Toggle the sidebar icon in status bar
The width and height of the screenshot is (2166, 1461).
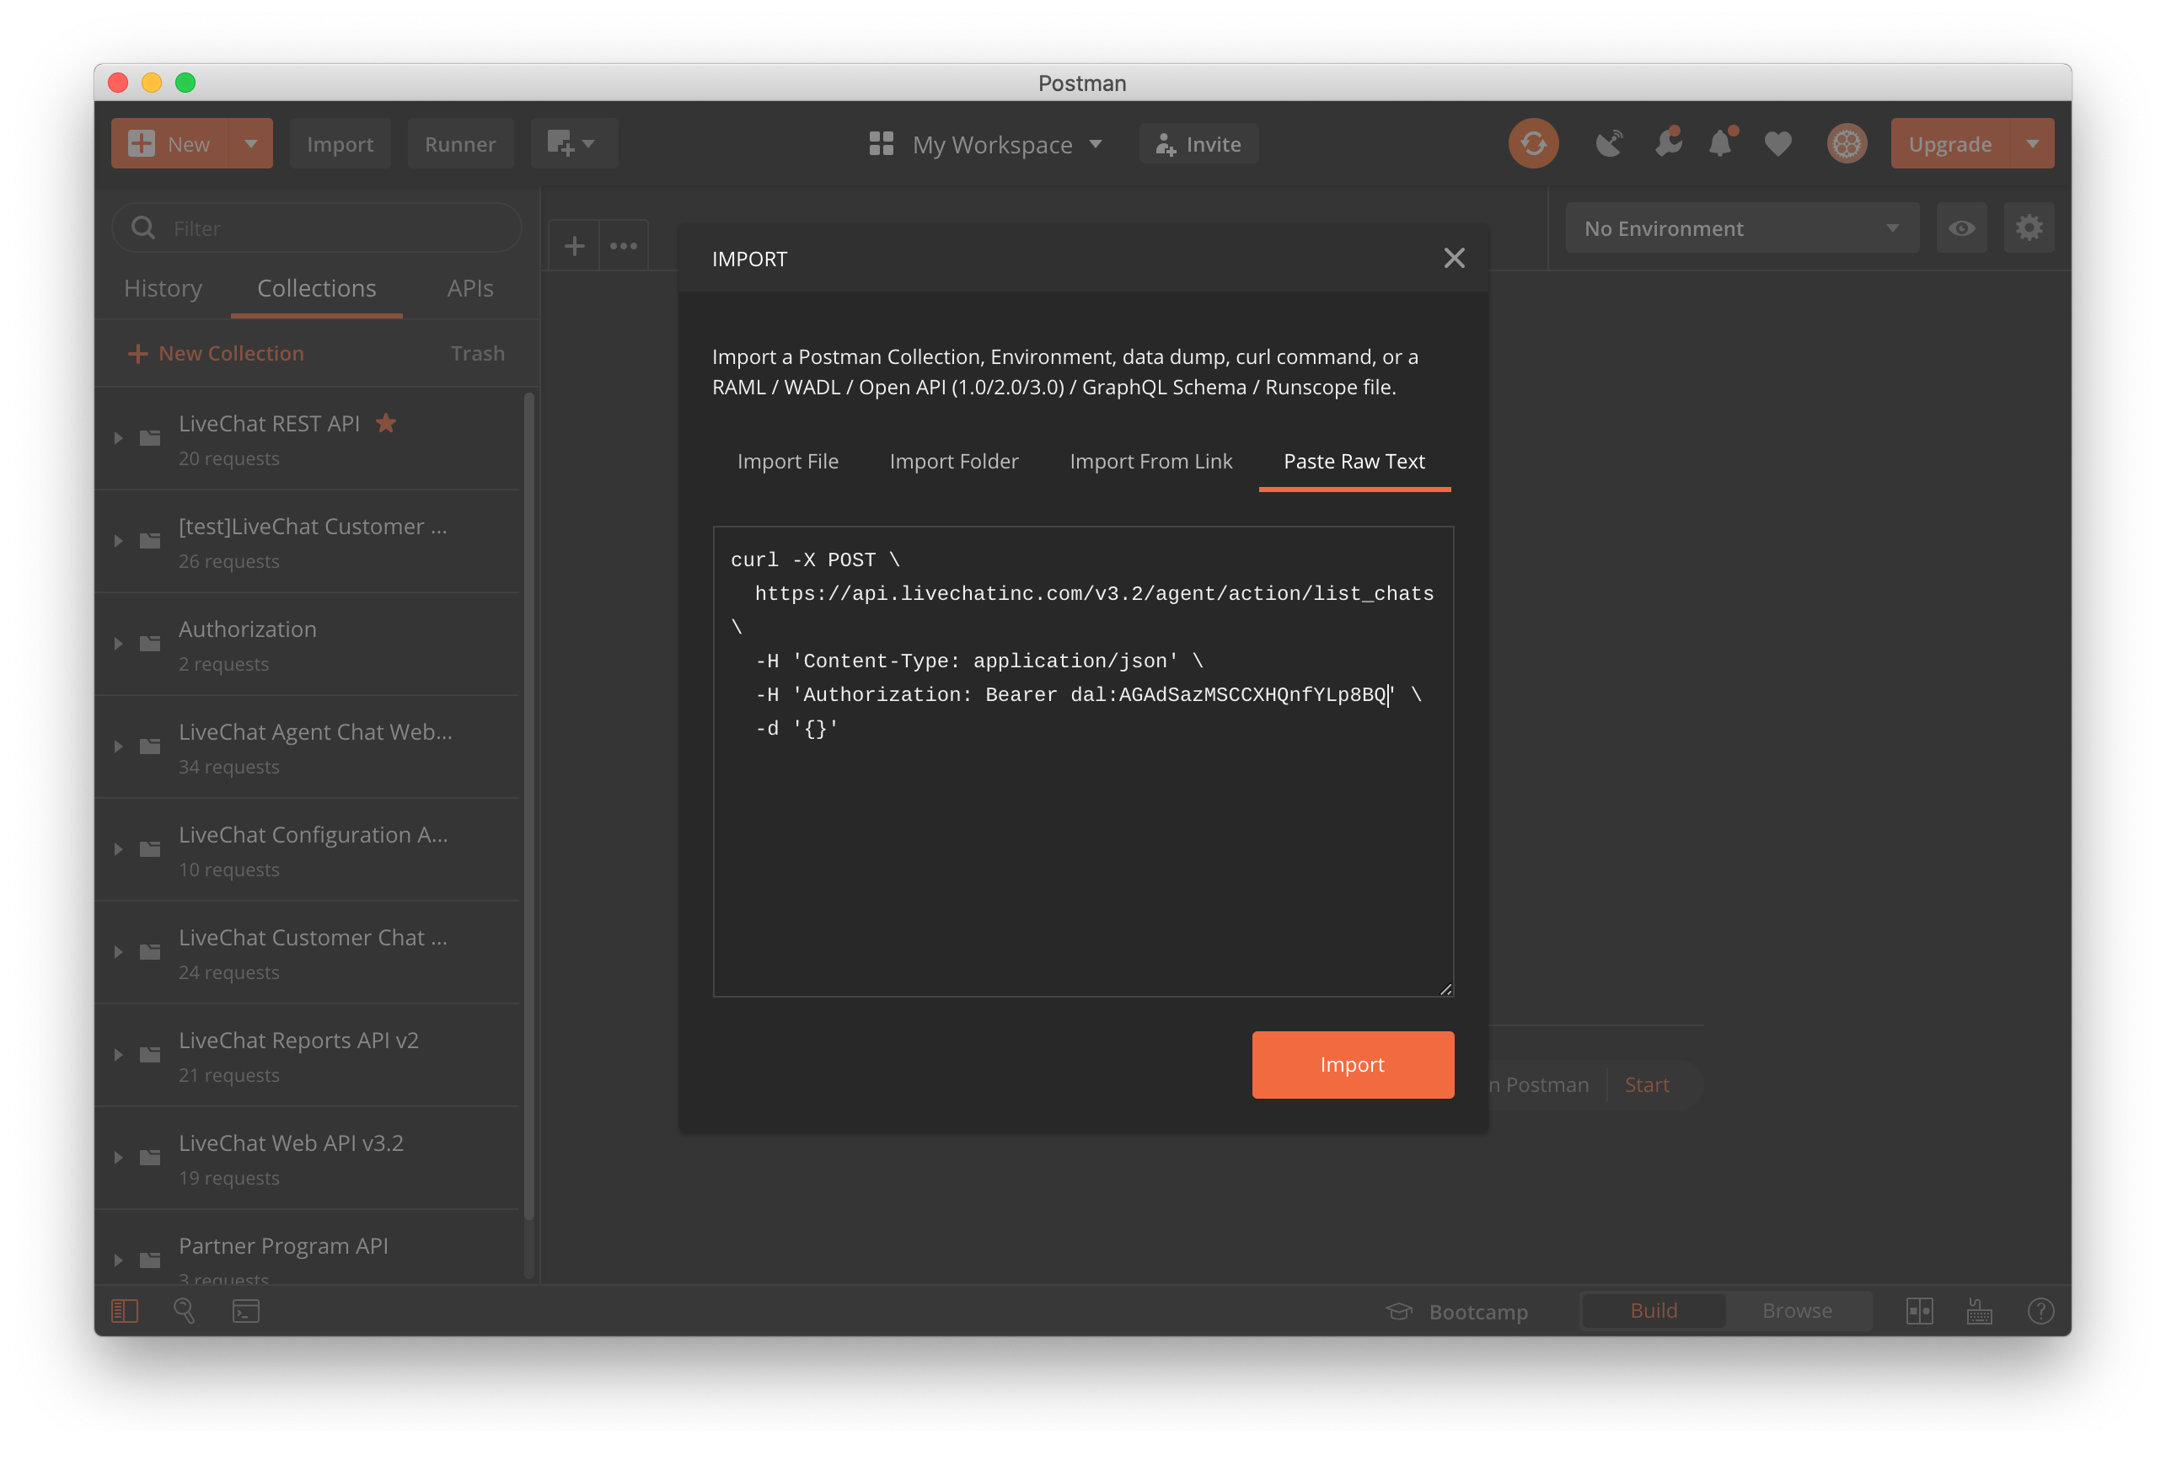click(124, 1311)
